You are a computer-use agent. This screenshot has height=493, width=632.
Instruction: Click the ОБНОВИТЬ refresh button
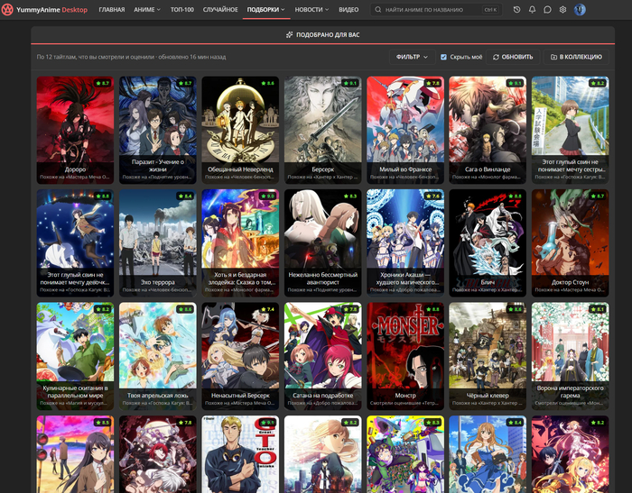[x=513, y=57]
